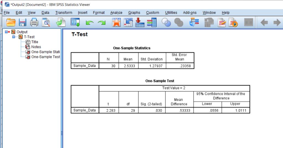
Task: Click the Upper bound 1.0111 cell
Action: click(x=236, y=110)
